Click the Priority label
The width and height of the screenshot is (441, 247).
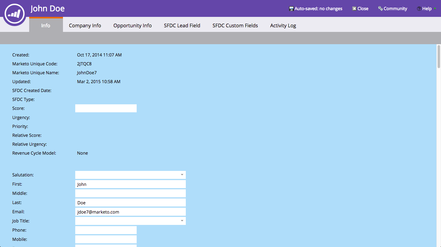pos(20,126)
